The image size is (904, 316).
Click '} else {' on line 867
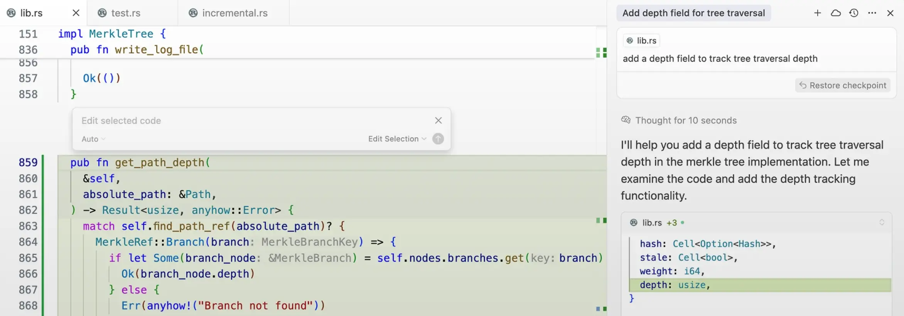pos(134,290)
